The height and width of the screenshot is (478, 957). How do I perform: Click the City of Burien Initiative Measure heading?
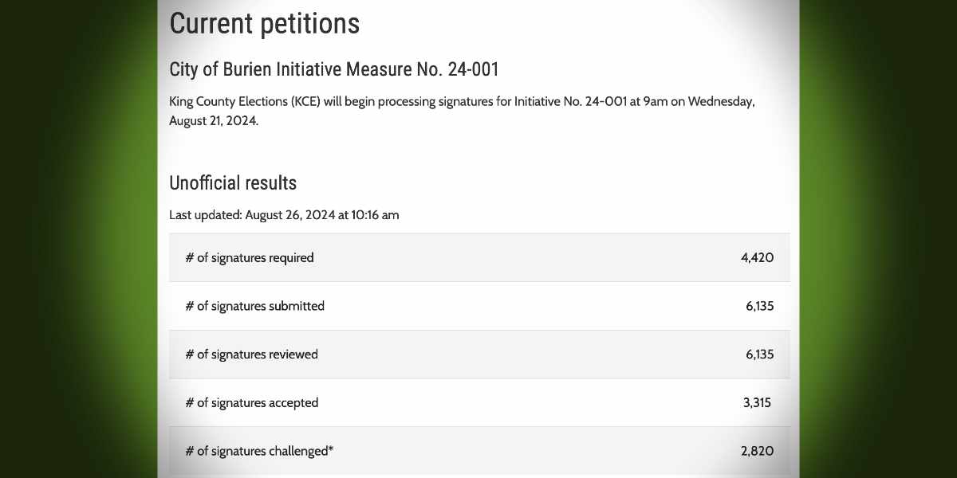coord(333,69)
